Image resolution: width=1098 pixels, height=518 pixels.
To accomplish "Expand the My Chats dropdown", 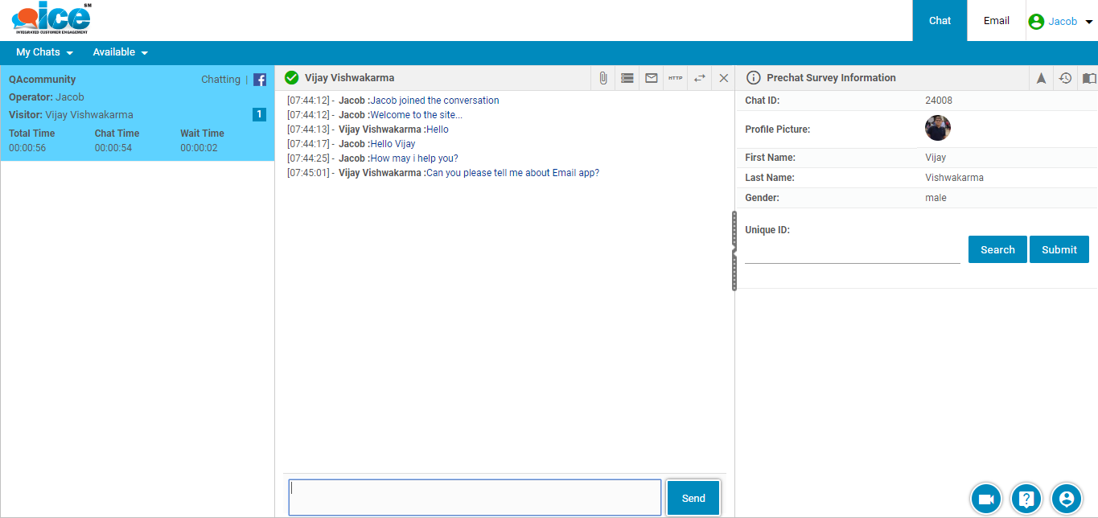I will pyautogui.click(x=44, y=52).
